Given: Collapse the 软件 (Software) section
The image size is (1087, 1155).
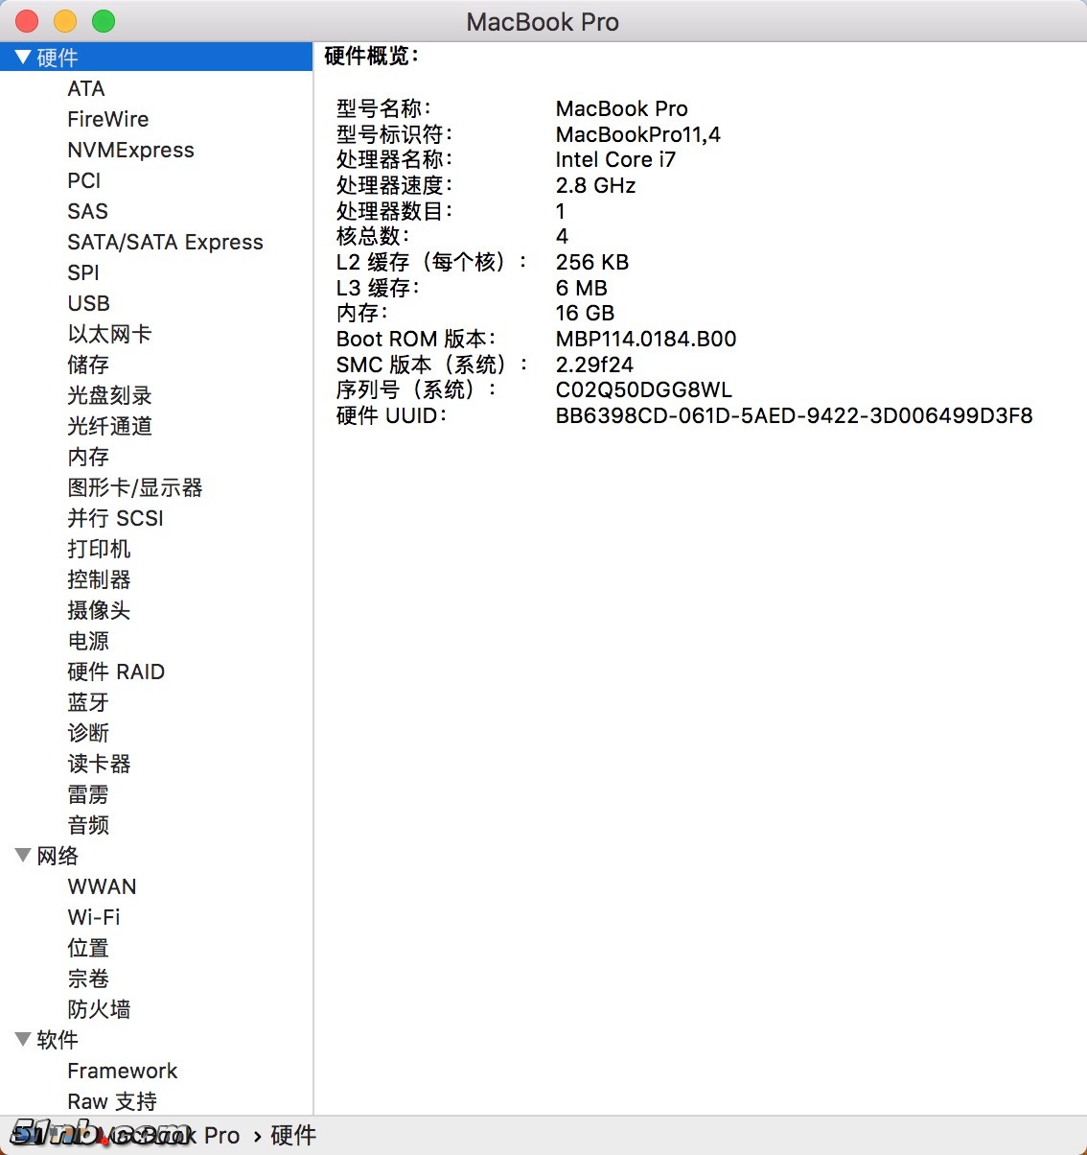Looking at the screenshot, I should click(23, 1040).
